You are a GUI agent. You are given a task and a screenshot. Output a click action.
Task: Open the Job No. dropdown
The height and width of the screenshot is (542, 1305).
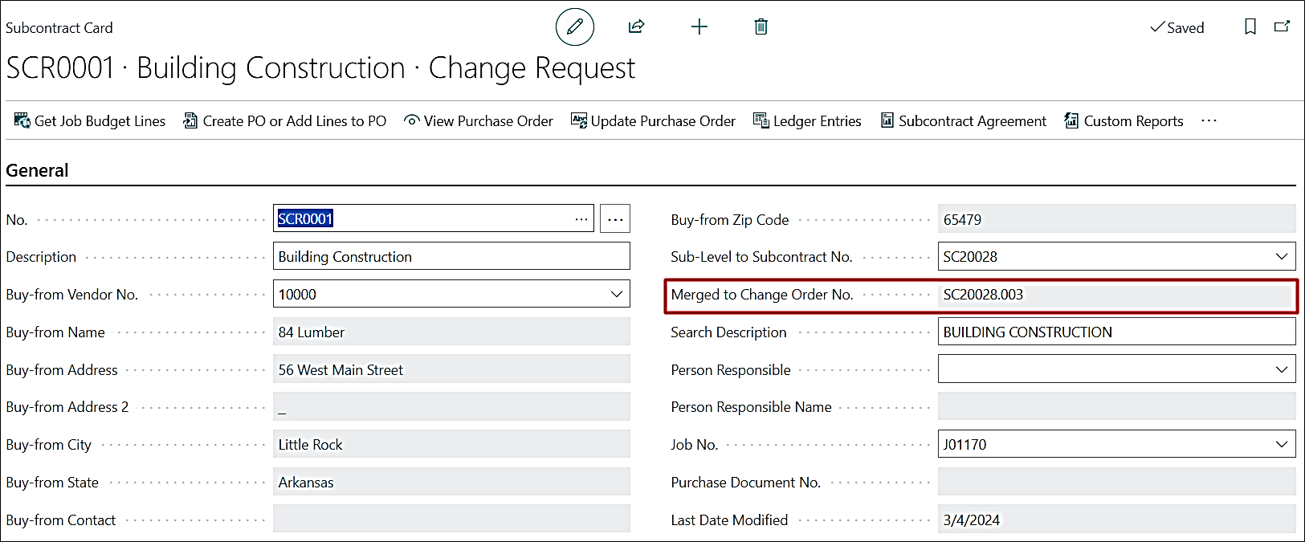click(x=1281, y=445)
